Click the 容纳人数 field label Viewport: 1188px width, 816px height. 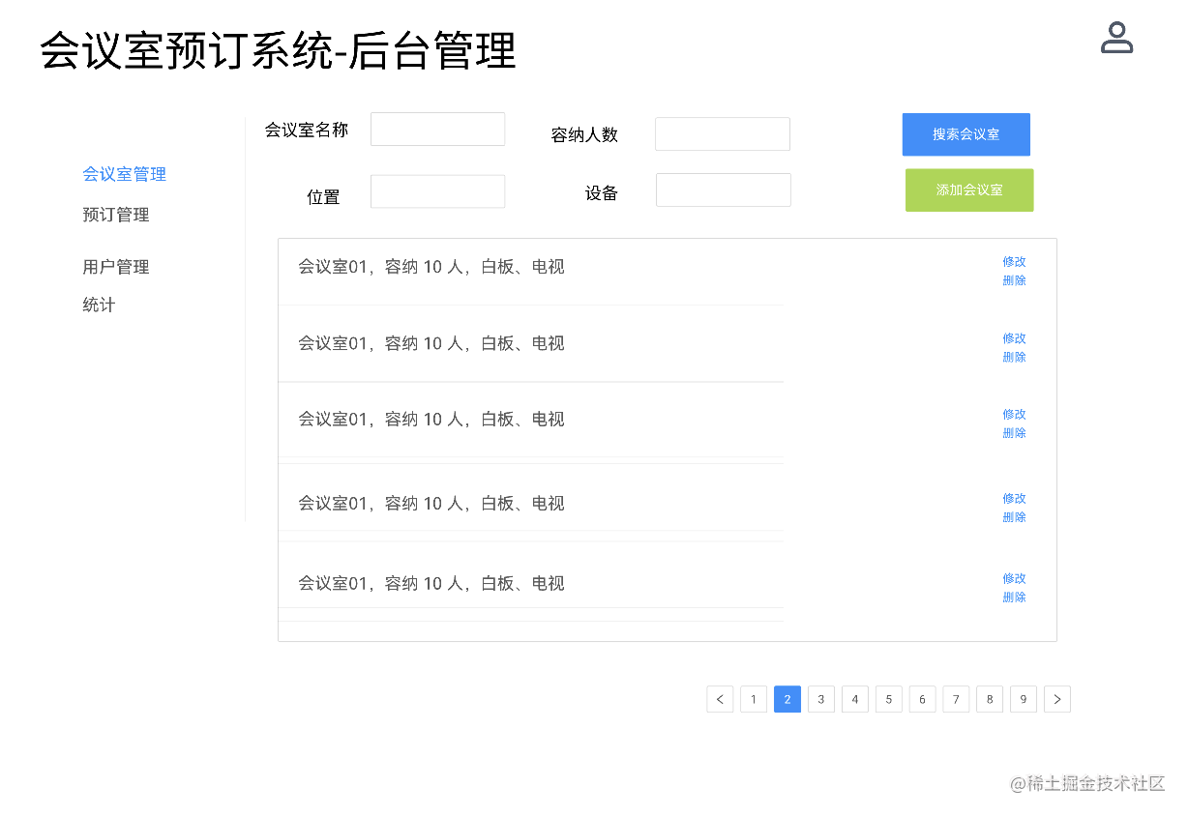[x=584, y=135]
